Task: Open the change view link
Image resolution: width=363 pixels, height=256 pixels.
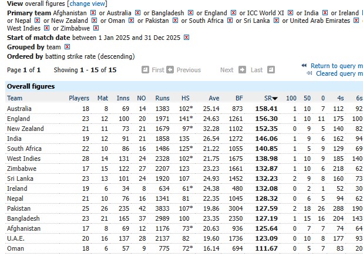Action: 88,4
